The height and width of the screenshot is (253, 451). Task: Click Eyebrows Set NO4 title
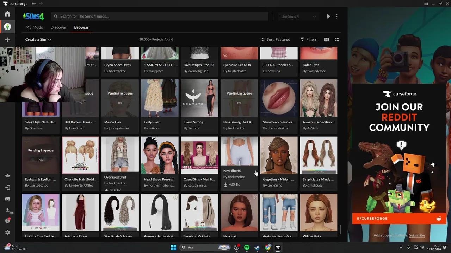[x=237, y=65]
